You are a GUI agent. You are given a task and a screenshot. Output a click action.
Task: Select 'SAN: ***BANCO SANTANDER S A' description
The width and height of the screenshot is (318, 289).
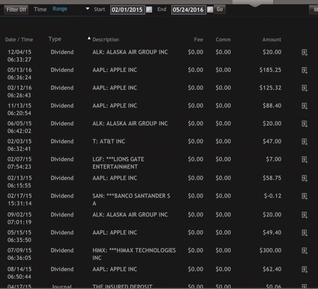pyautogui.click(x=131, y=199)
